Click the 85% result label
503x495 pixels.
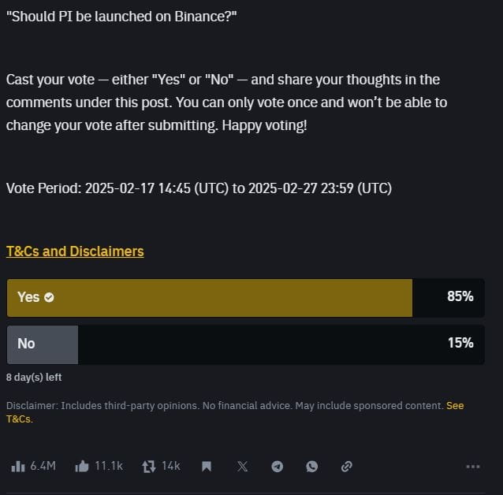pos(460,297)
